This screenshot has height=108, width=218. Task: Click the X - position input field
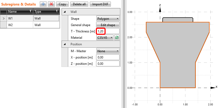108,57
